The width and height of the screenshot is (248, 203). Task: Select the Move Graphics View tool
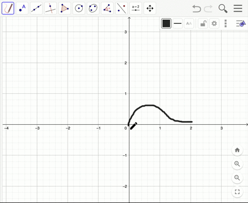click(150, 8)
